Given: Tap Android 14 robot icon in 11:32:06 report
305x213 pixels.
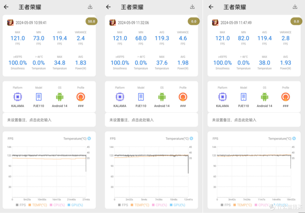Looking at the screenshot, I should pos(162,97).
